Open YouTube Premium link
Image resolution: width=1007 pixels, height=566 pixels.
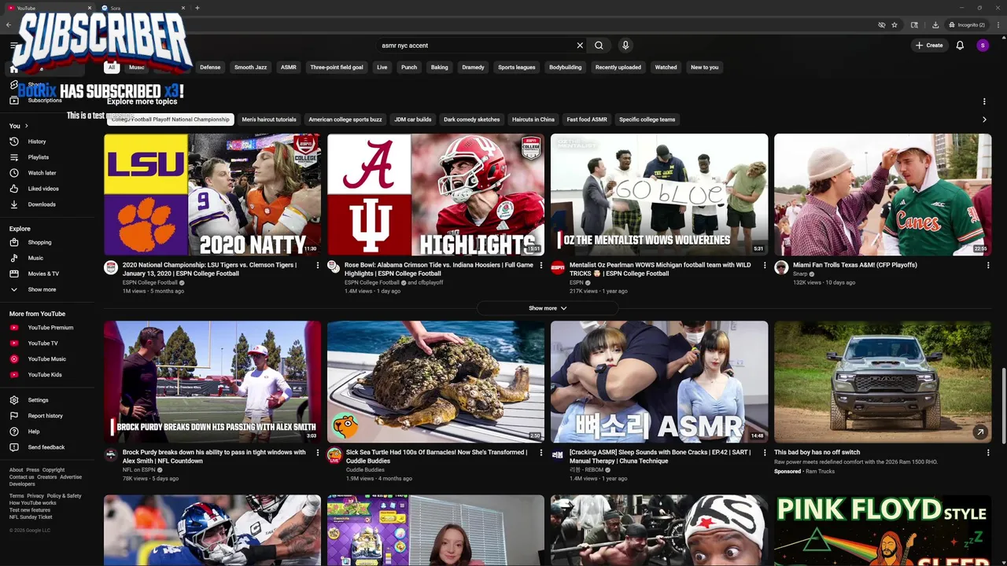point(50,328)
